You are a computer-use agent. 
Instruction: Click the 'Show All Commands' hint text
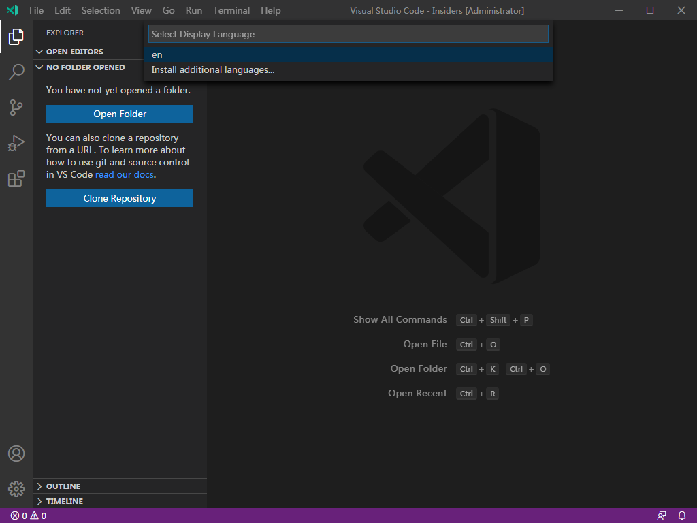400,320
